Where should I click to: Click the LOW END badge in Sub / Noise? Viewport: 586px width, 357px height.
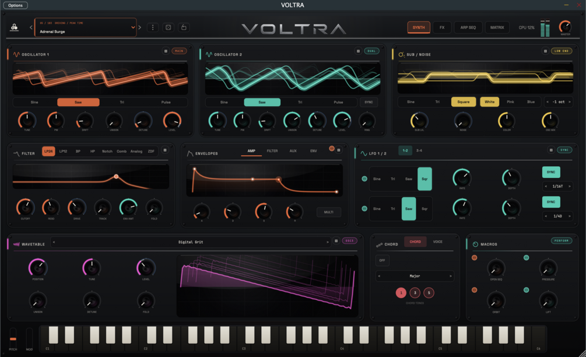pos(562,51)
